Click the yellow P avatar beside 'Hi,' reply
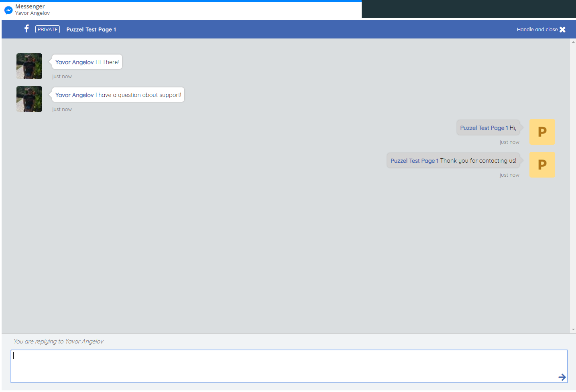576x392 pixels. coord(542,132)
